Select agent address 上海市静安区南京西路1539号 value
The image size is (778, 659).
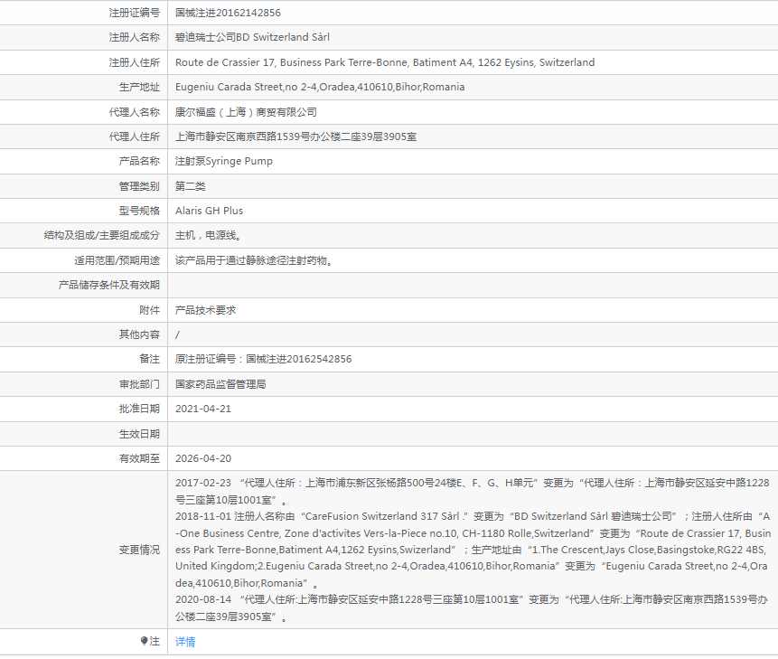pos(295,137)
